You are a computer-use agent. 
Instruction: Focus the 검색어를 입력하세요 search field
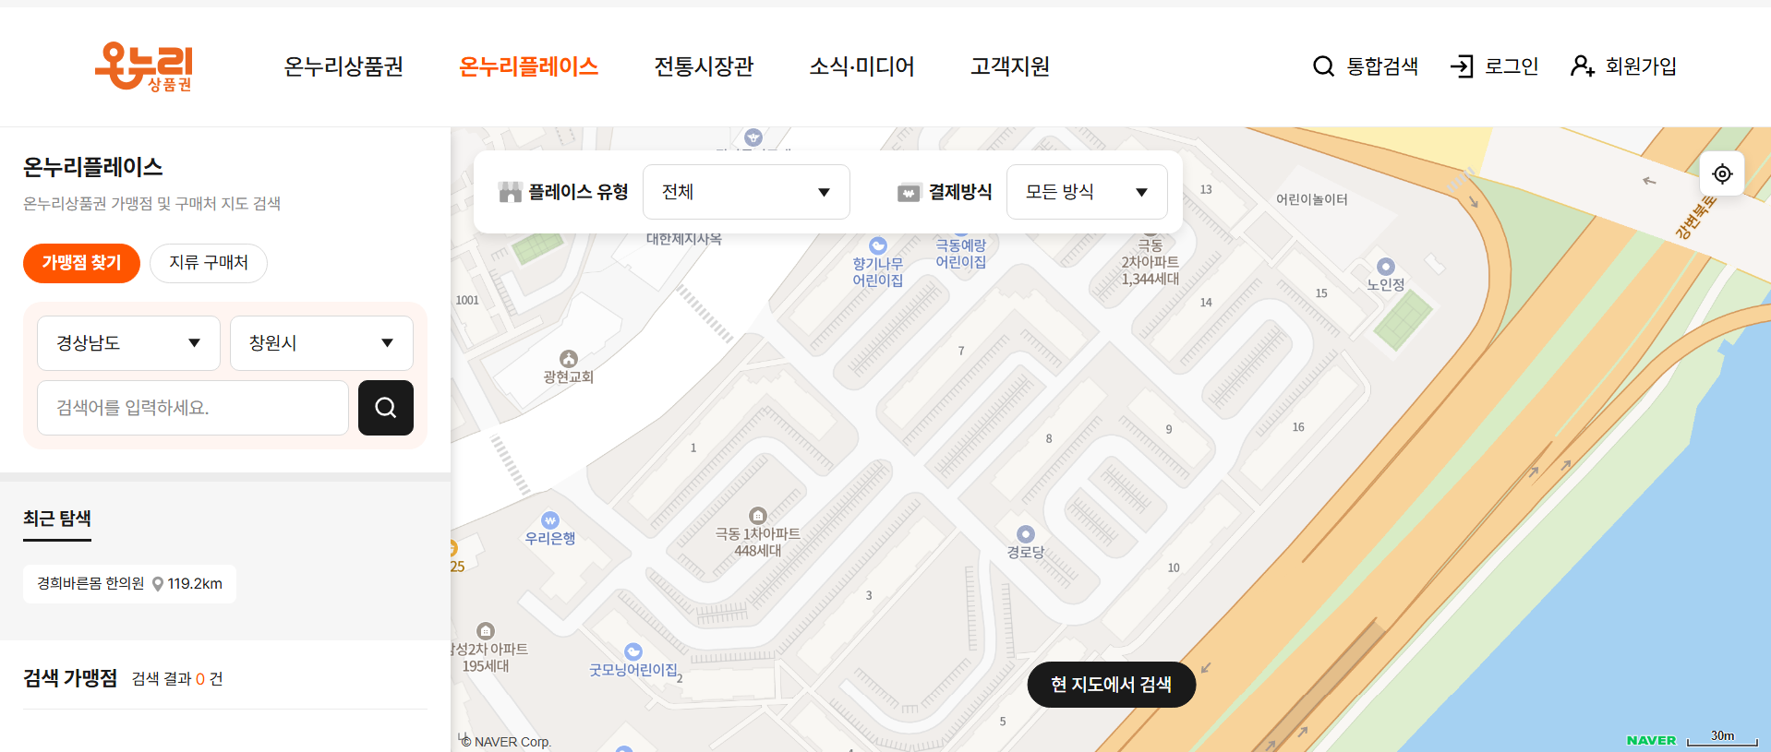point(193,408)
